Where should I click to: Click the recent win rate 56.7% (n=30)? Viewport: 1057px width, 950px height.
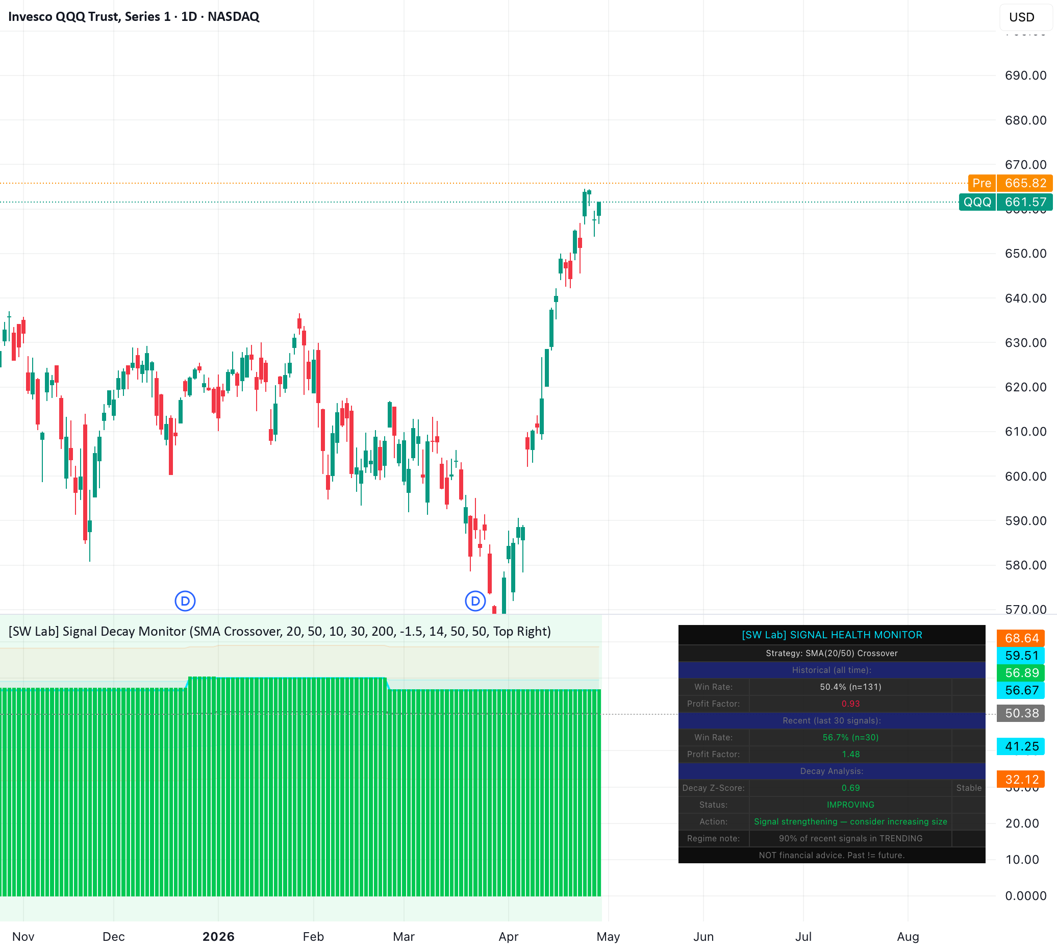pyautogui.click(x=850, y=738)
